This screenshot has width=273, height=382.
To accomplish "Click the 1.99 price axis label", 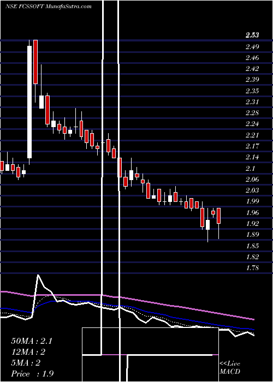I will click(252, 201).
